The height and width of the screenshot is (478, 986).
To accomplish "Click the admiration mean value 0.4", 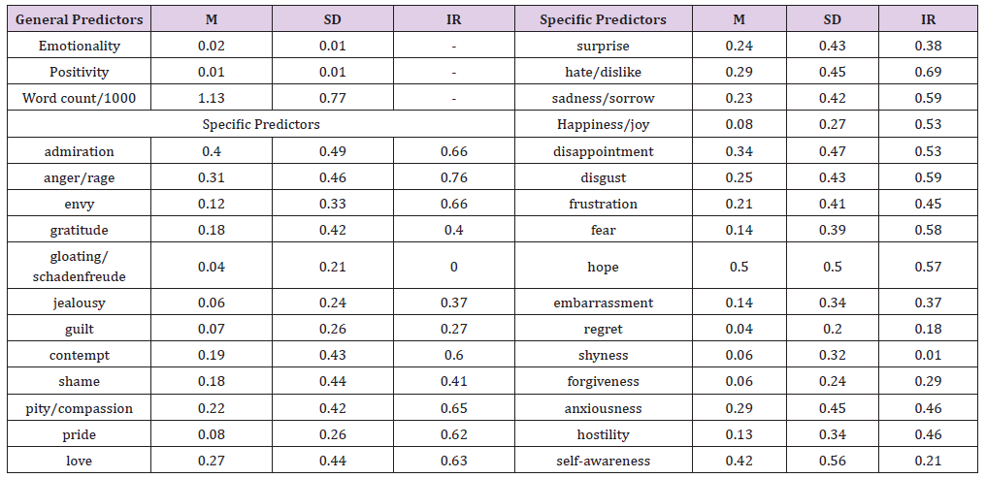I will (210, 151).
